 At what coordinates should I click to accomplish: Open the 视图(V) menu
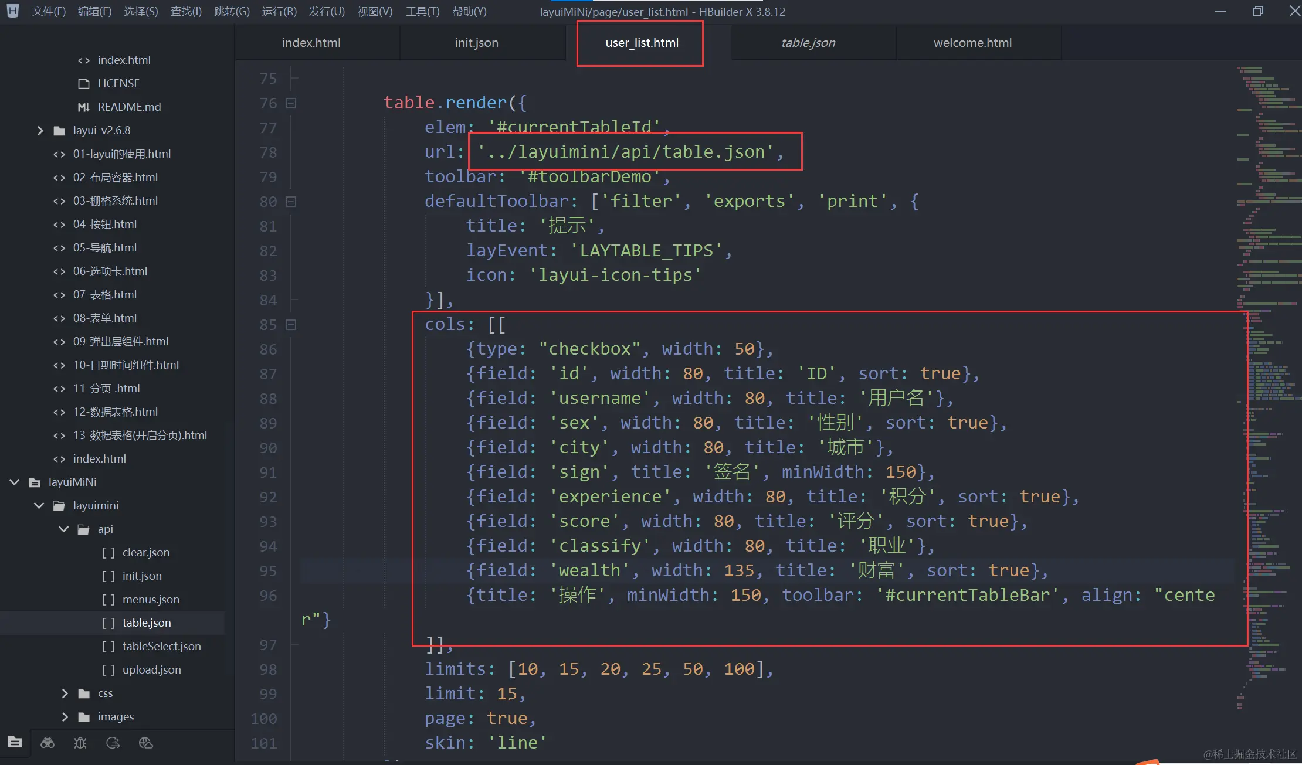pos(375,11)
